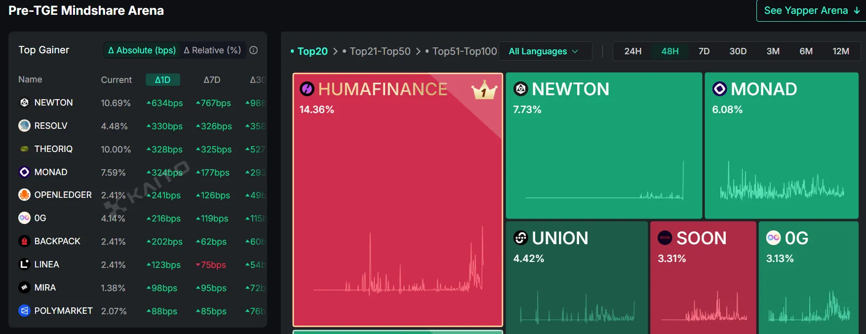The height and width of the screenshot is (334, 866).
Task: Select the 12M timeframe
Action: (840, 51)
